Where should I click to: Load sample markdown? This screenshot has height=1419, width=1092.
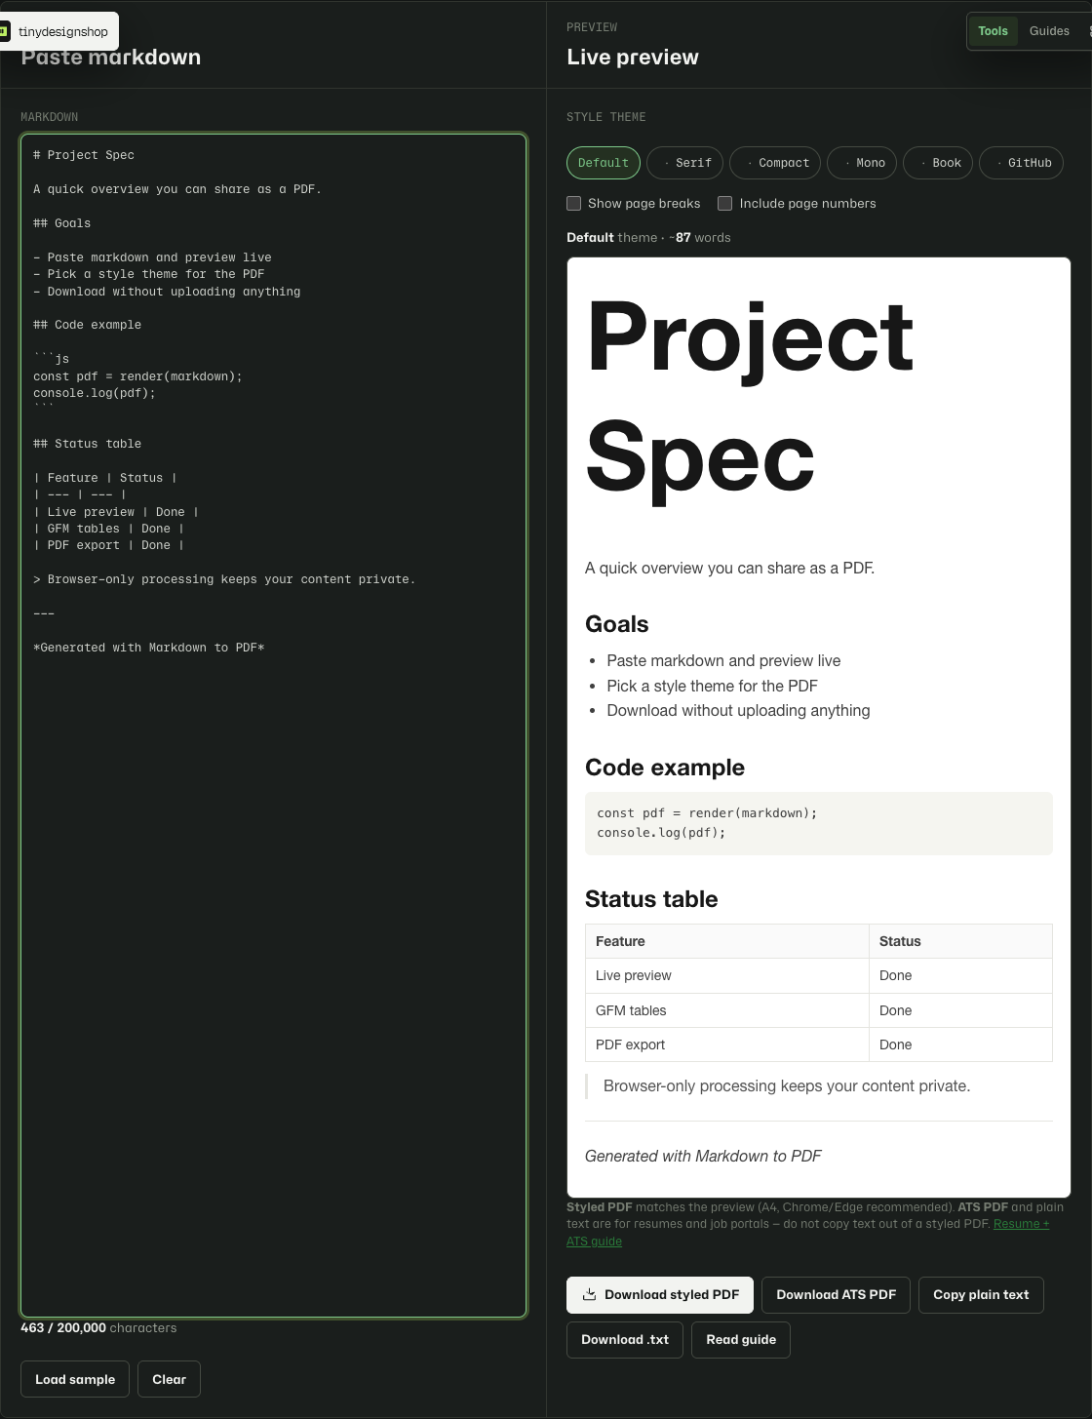point(75,1379)
